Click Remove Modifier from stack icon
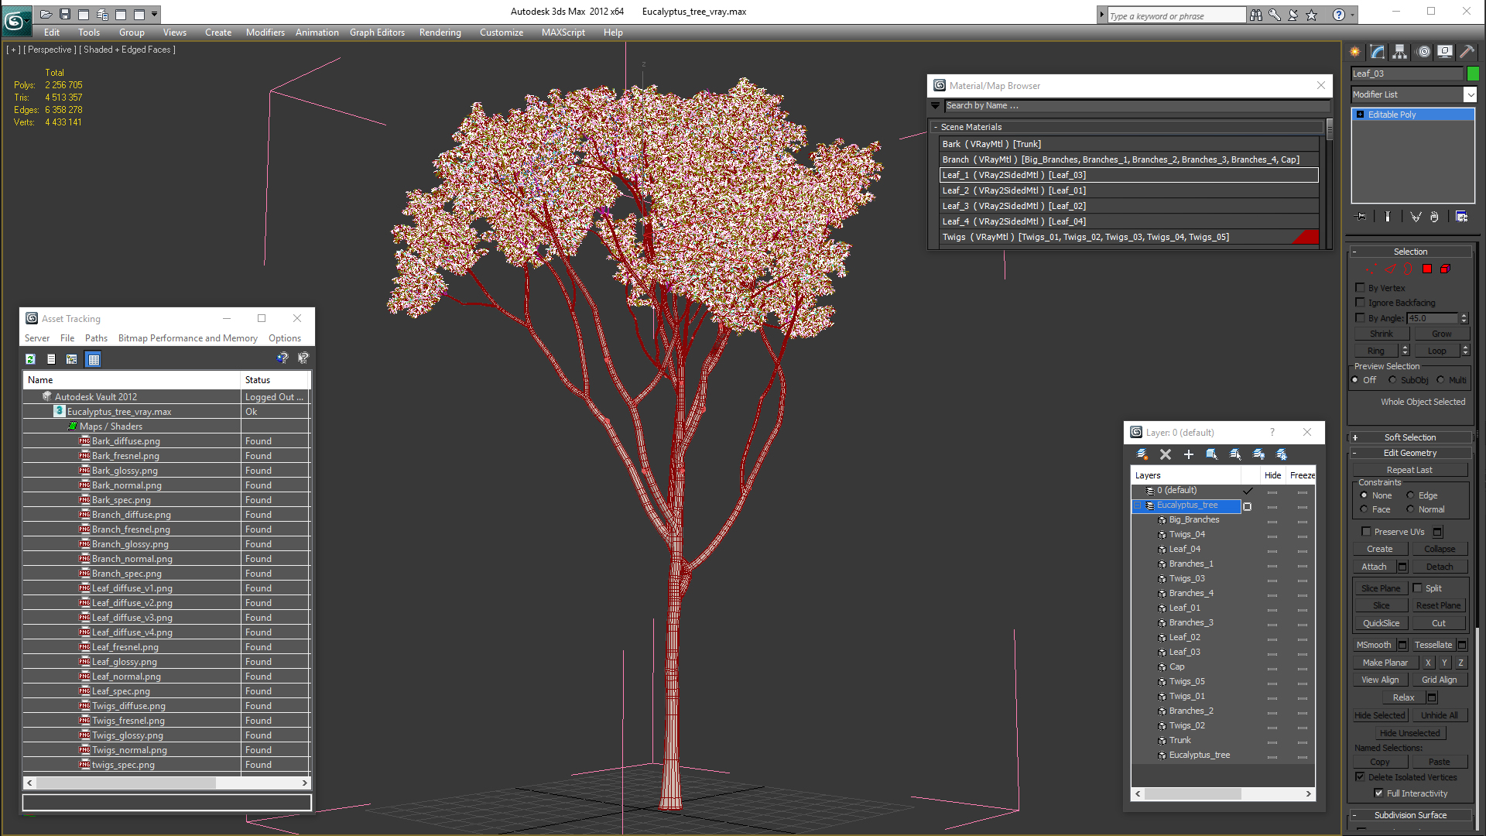 [1434, 217]
